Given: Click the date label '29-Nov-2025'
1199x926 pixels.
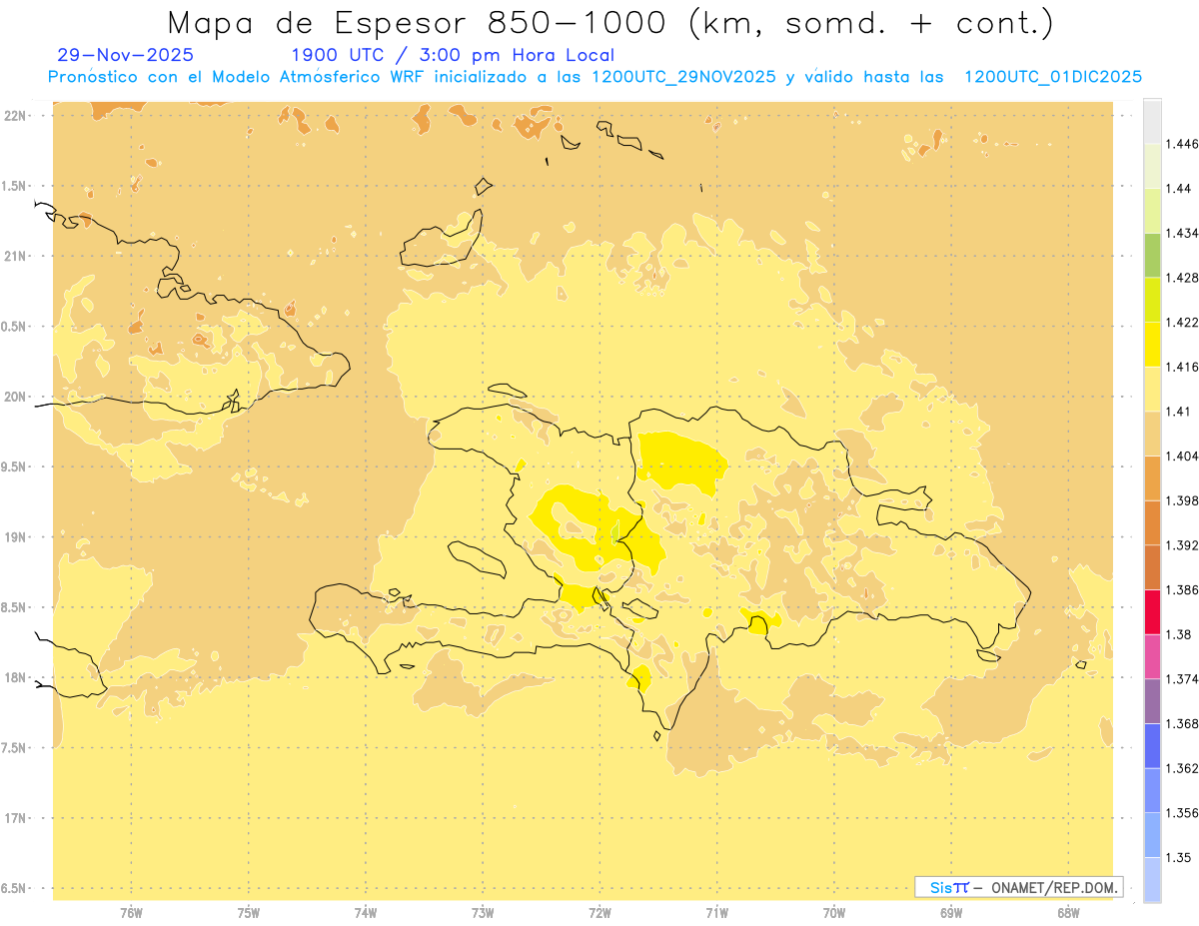Looking at the screenshot, I should tap(126, 55).
